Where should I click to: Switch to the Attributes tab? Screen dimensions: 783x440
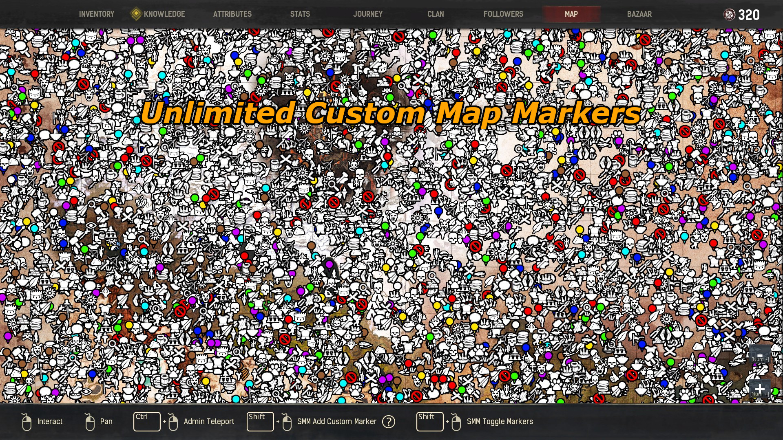(x=232, y=14)
